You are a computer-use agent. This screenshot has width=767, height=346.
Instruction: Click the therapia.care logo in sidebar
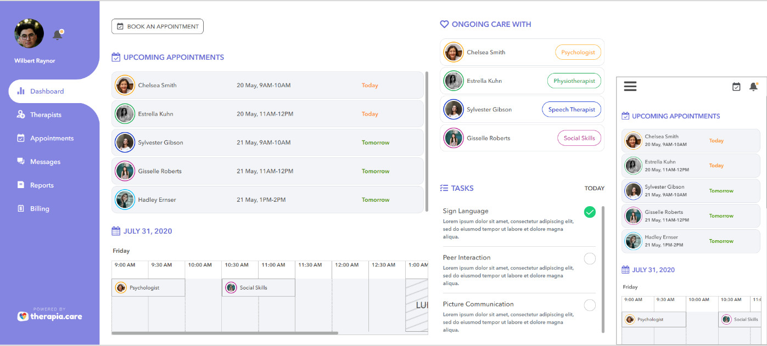coord(49,316)
